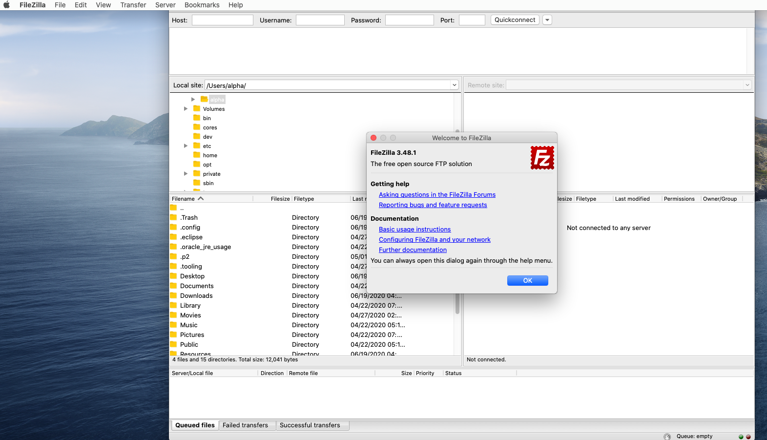Select the sbin folder in tree
This screenshot has width=767, height=440.
click(x=208, y=183)
